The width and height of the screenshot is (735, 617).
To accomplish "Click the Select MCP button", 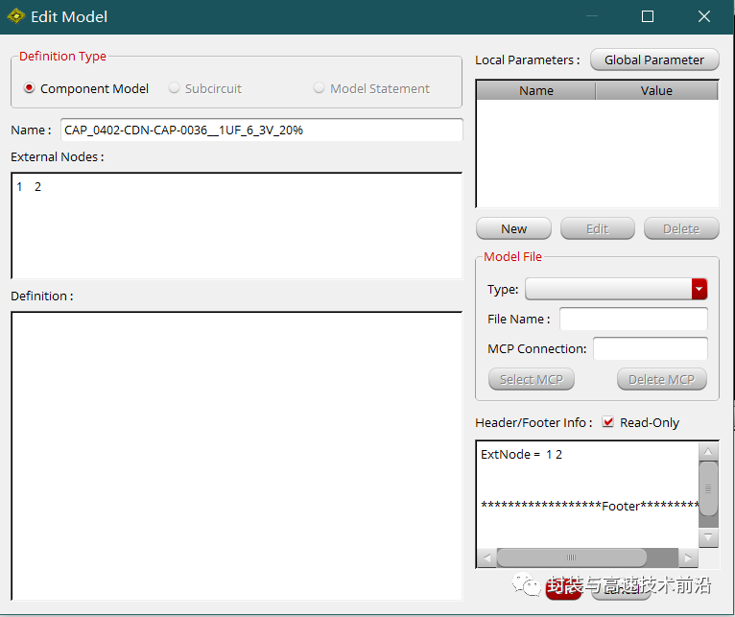I will point(532,379).
